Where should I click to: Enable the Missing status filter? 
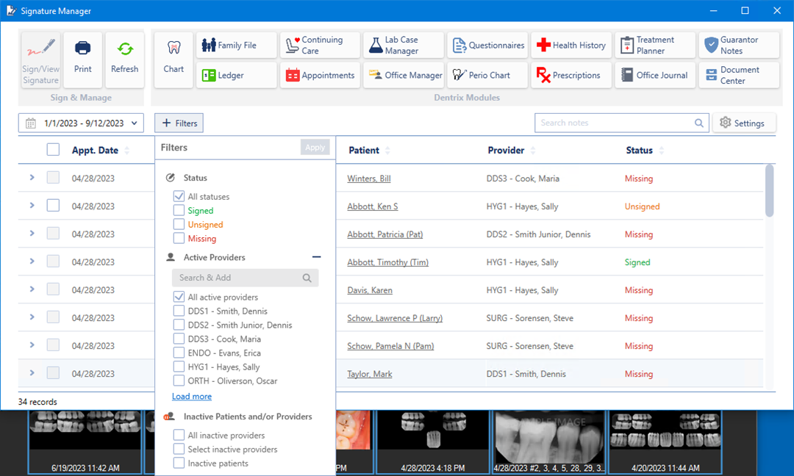point(179,239)
